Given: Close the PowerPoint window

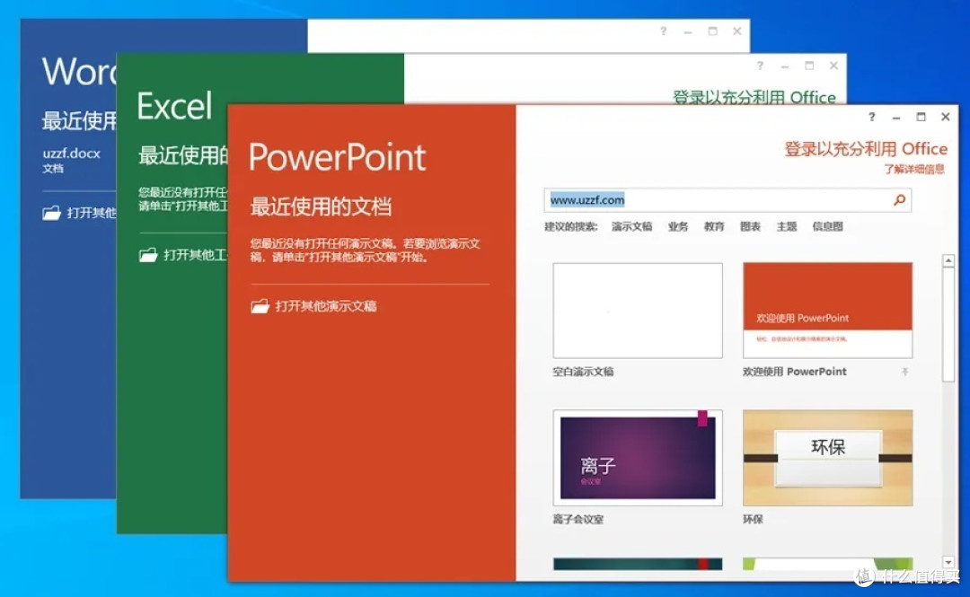Looking at the screenshot, I should [945, 117].
